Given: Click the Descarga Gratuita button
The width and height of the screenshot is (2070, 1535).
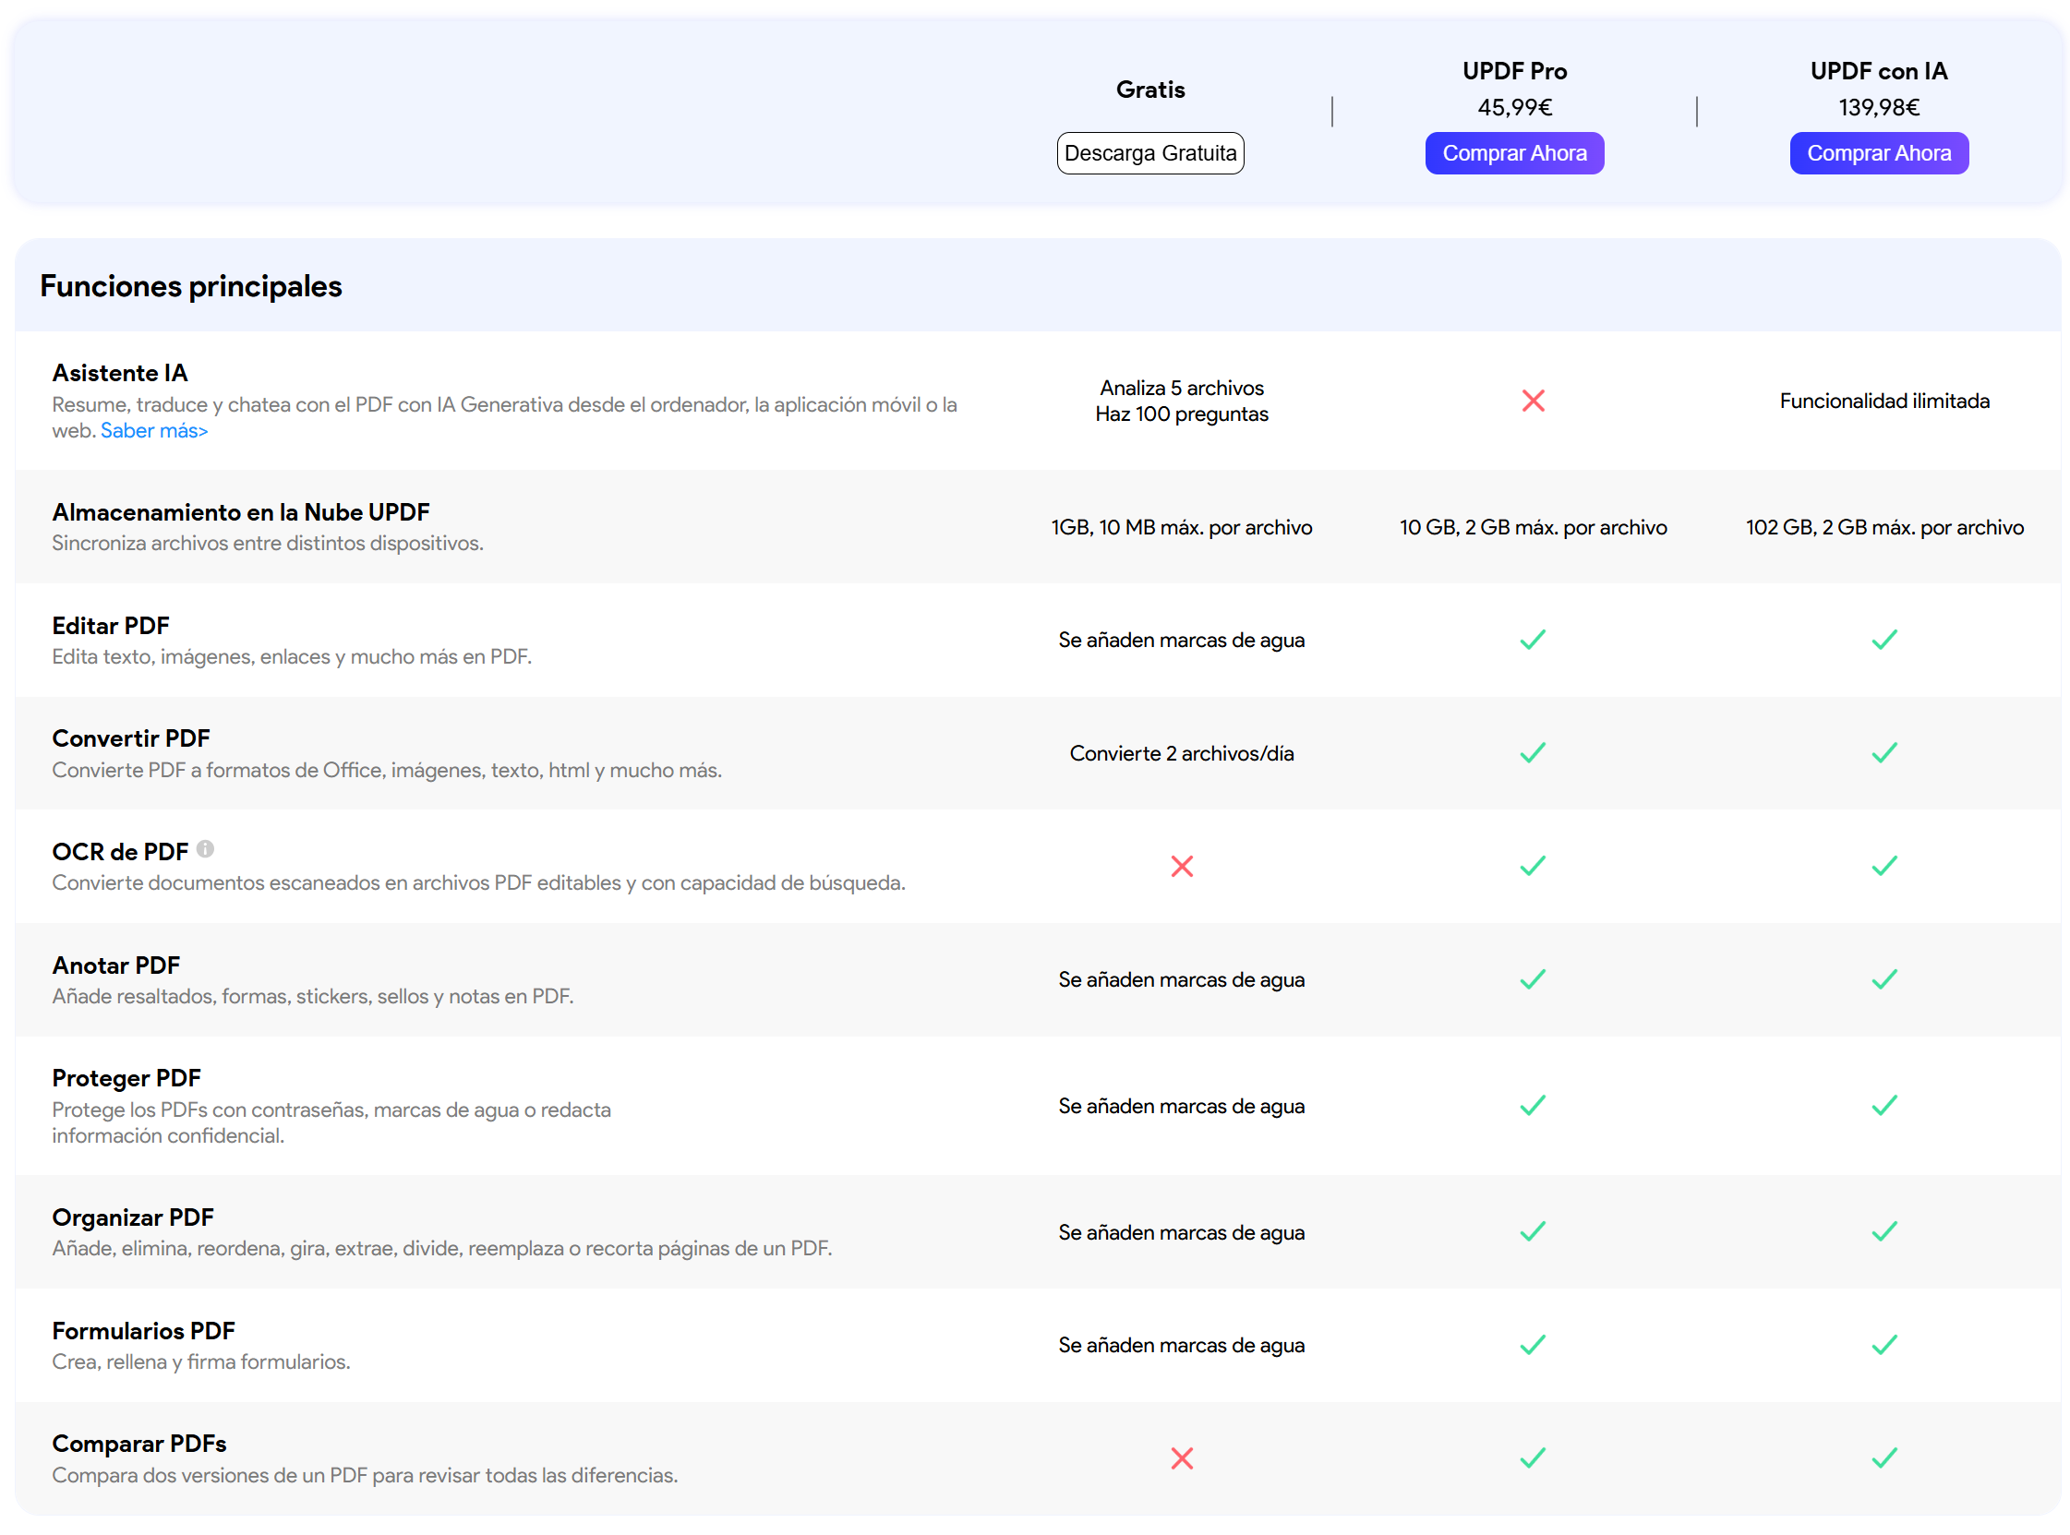Looking at the screenshot, I should [1149, 153].
